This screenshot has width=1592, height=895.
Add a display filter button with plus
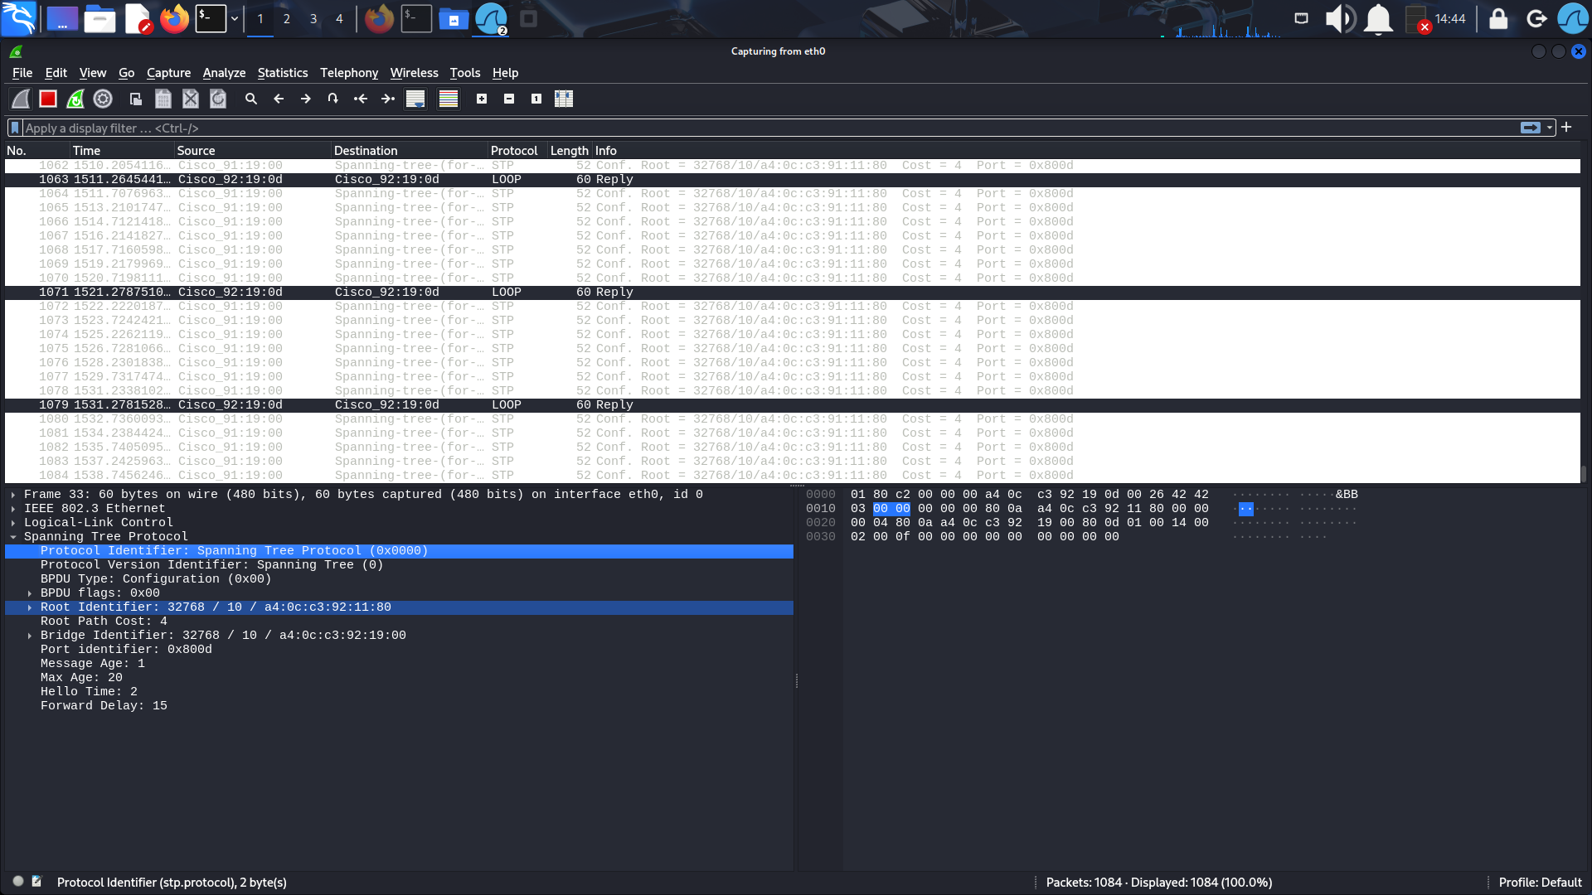pos(1566,128)
